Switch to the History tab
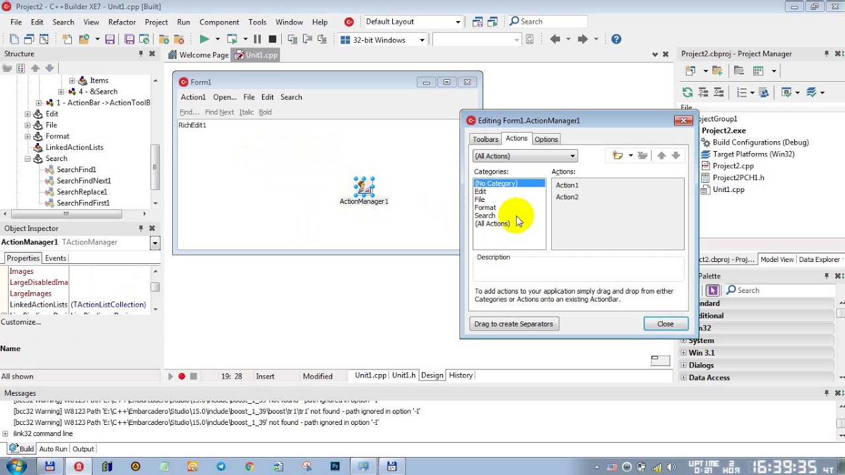The width and height of the screenshot is (845, 475). tap(461, 375)
